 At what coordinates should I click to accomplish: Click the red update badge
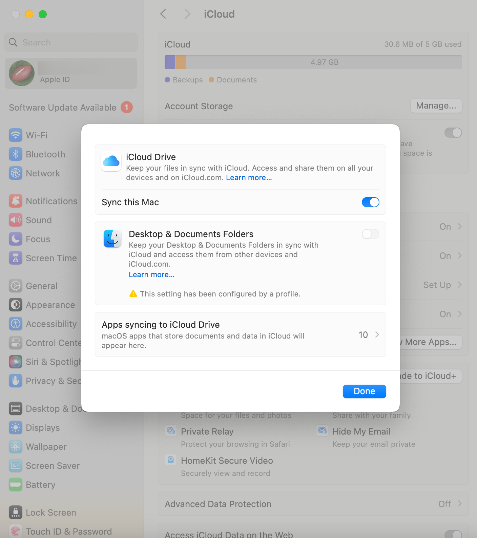pos(127,107)
